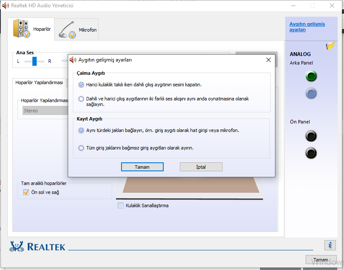Confirm the dialog with Tamam button
This screenshot has width=344, height=270.
pos(142,167)
